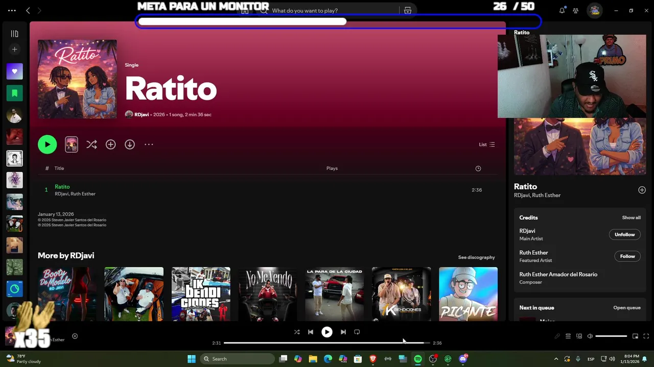Click the big green play button for Ratito
This screenshot has width=654, height=367.
pos(47,144)
